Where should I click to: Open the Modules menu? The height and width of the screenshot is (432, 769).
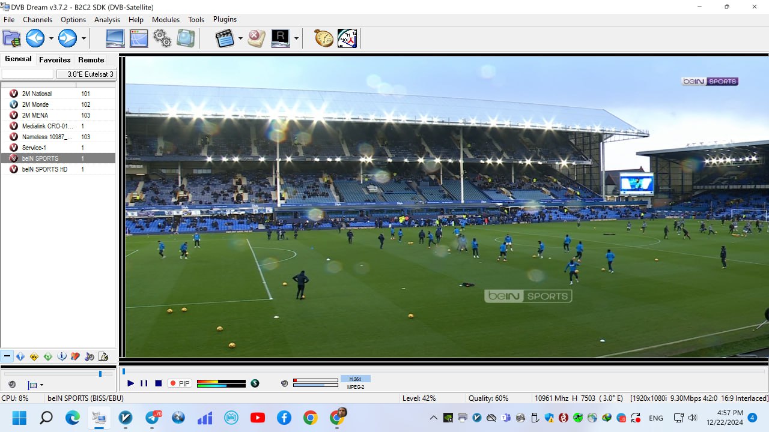(x=166, y=19)
